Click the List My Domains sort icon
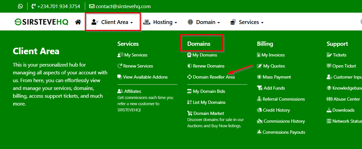This screenshot has width=362, height=149. (189, 102)
